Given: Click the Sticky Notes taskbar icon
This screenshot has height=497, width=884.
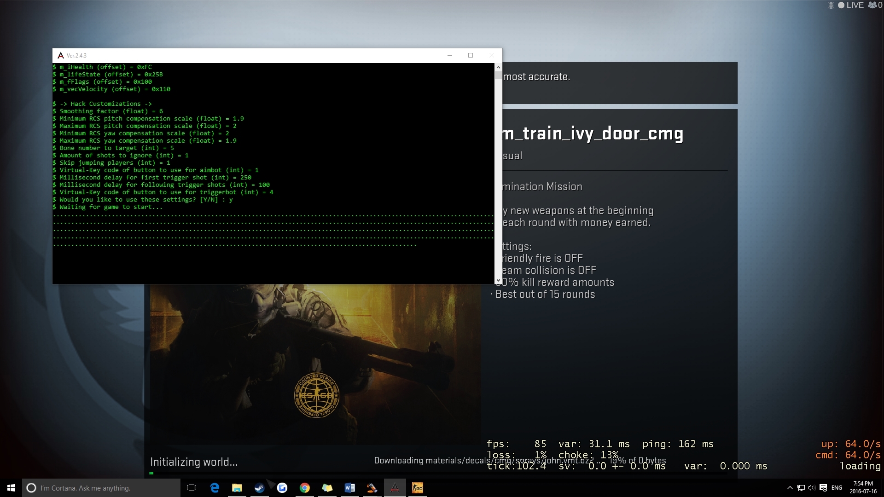Looking at the screenshot, I should coord(327,488).
